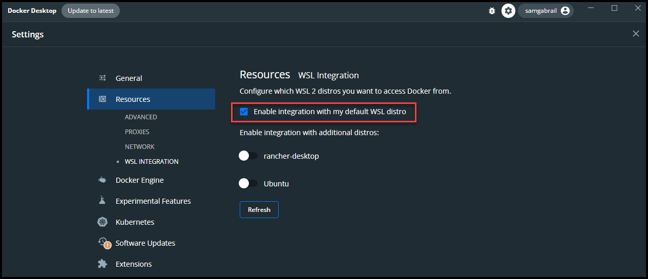Click the Refresh button
The height and width of the screenshot is (279, 648).
pos(259,210)
